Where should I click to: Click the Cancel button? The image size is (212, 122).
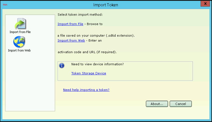tap(181, 104)
